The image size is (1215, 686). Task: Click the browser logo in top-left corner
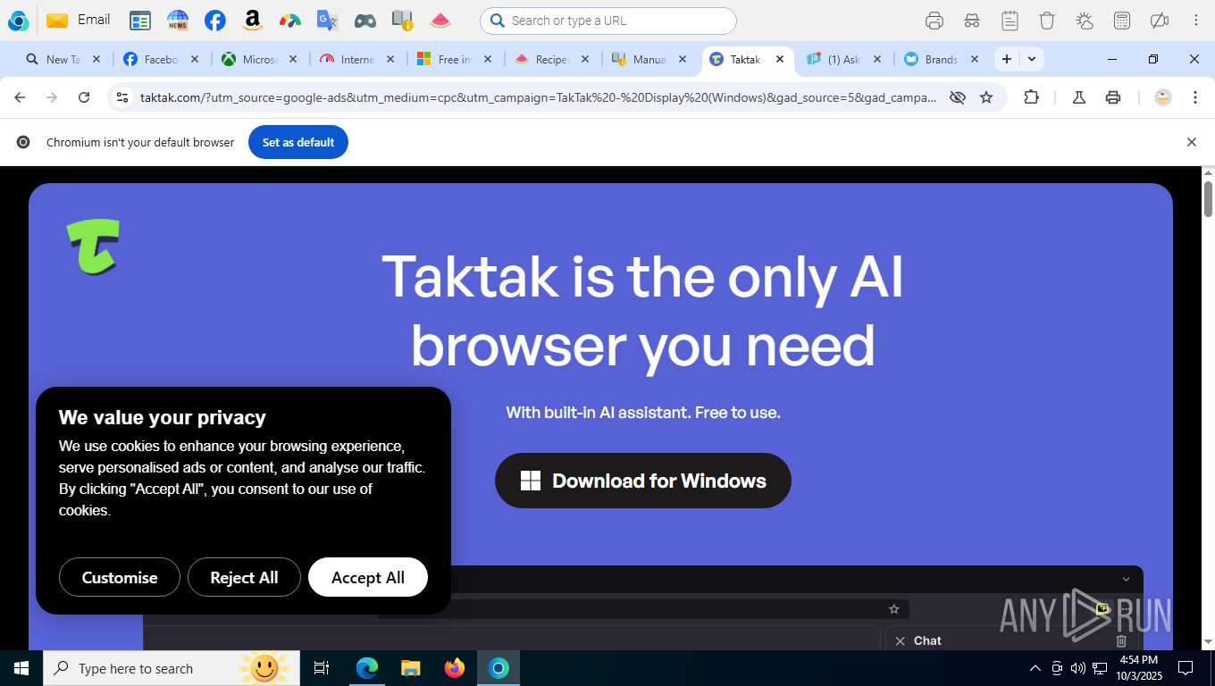point(18,21)
